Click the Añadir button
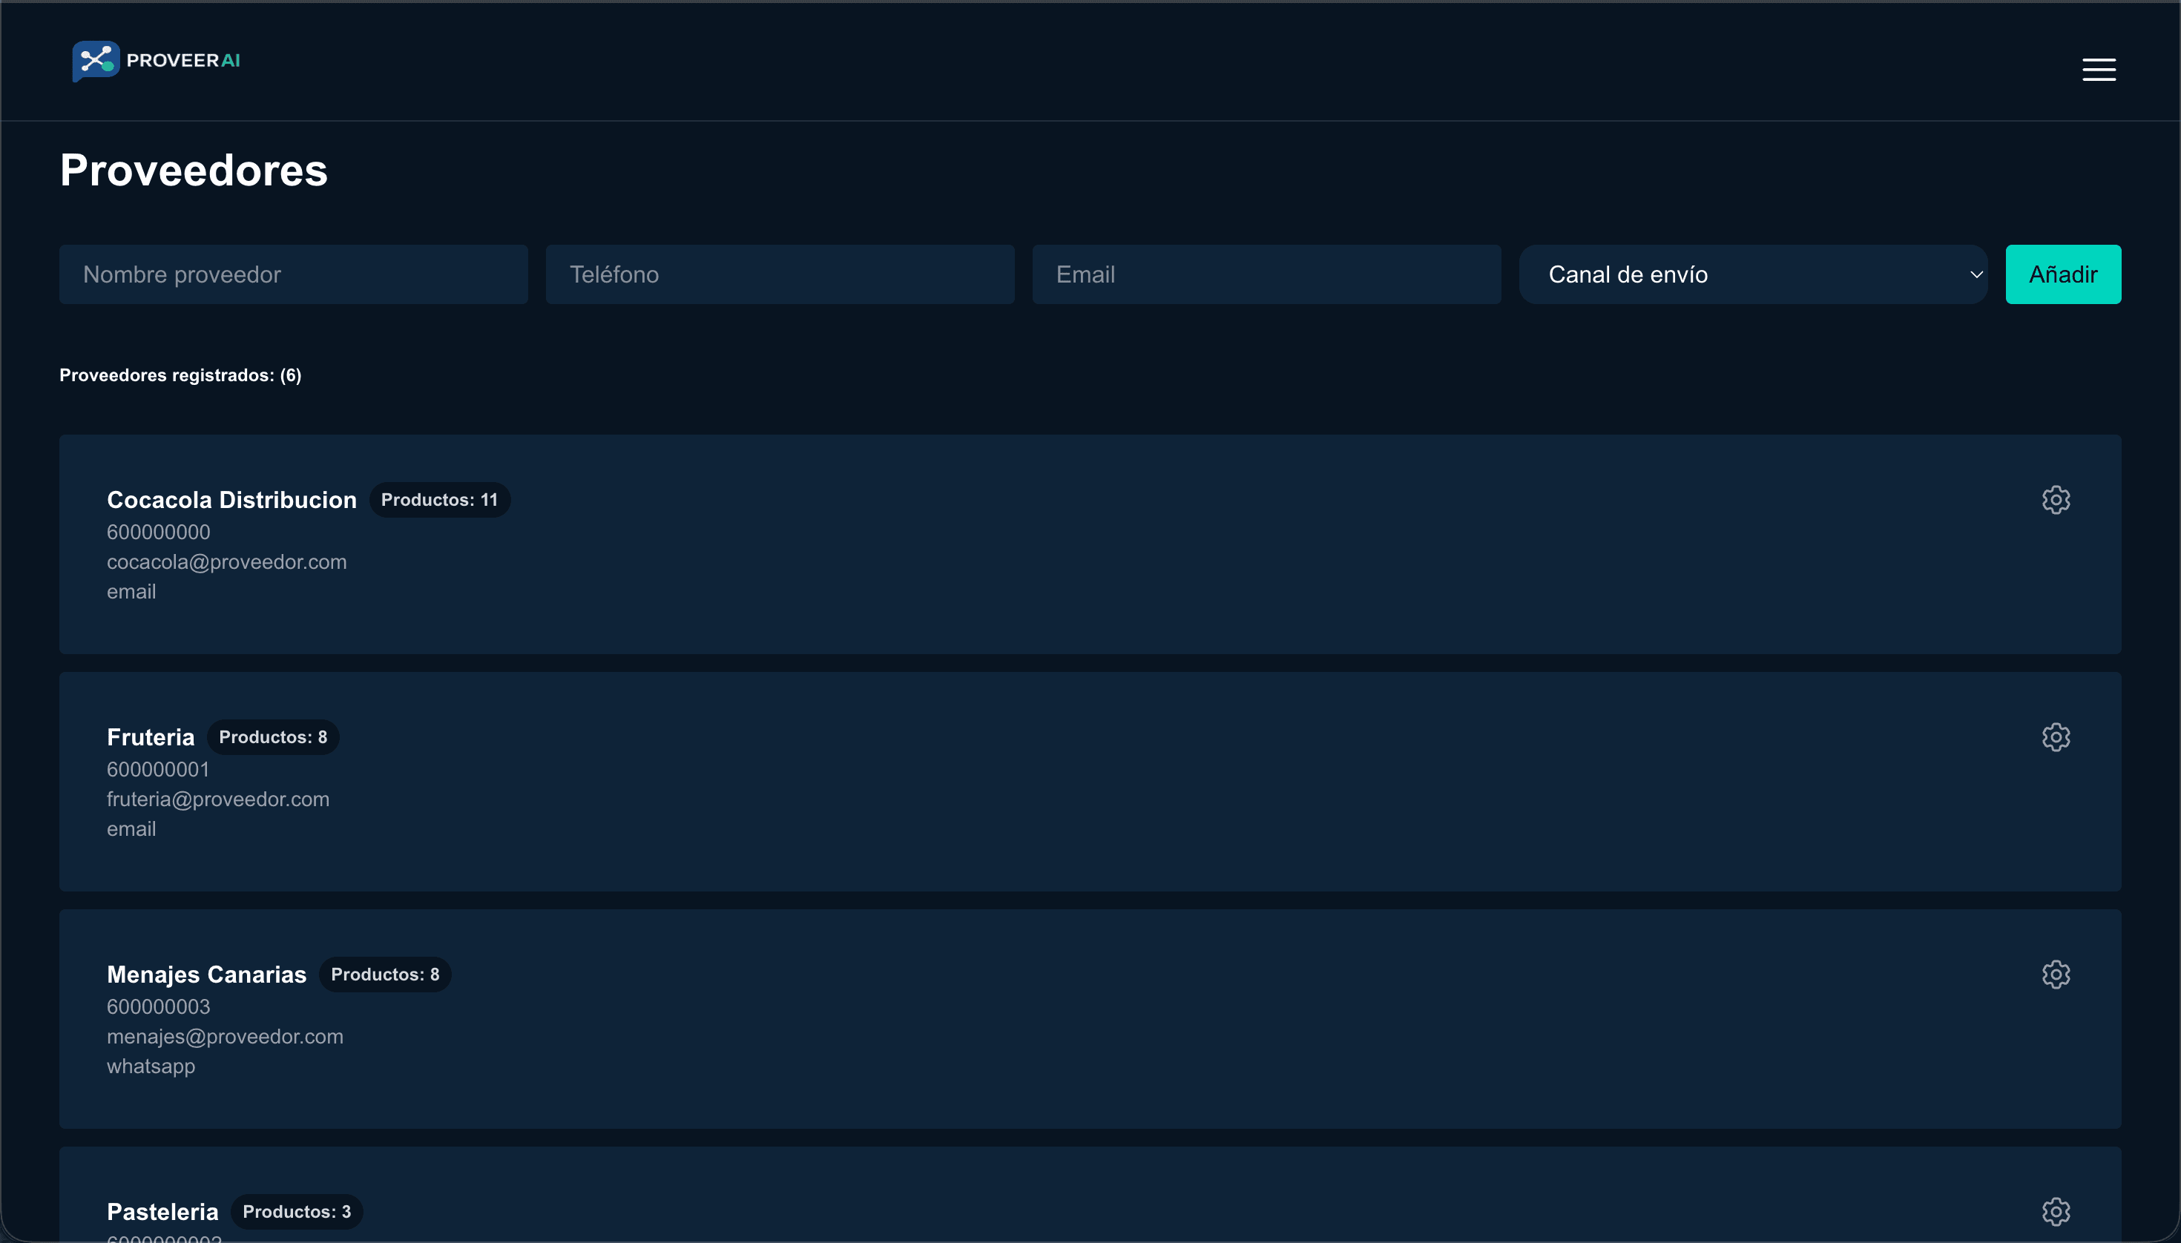This screenshot has width=2181, height=1243. (x=2063, y=274)
